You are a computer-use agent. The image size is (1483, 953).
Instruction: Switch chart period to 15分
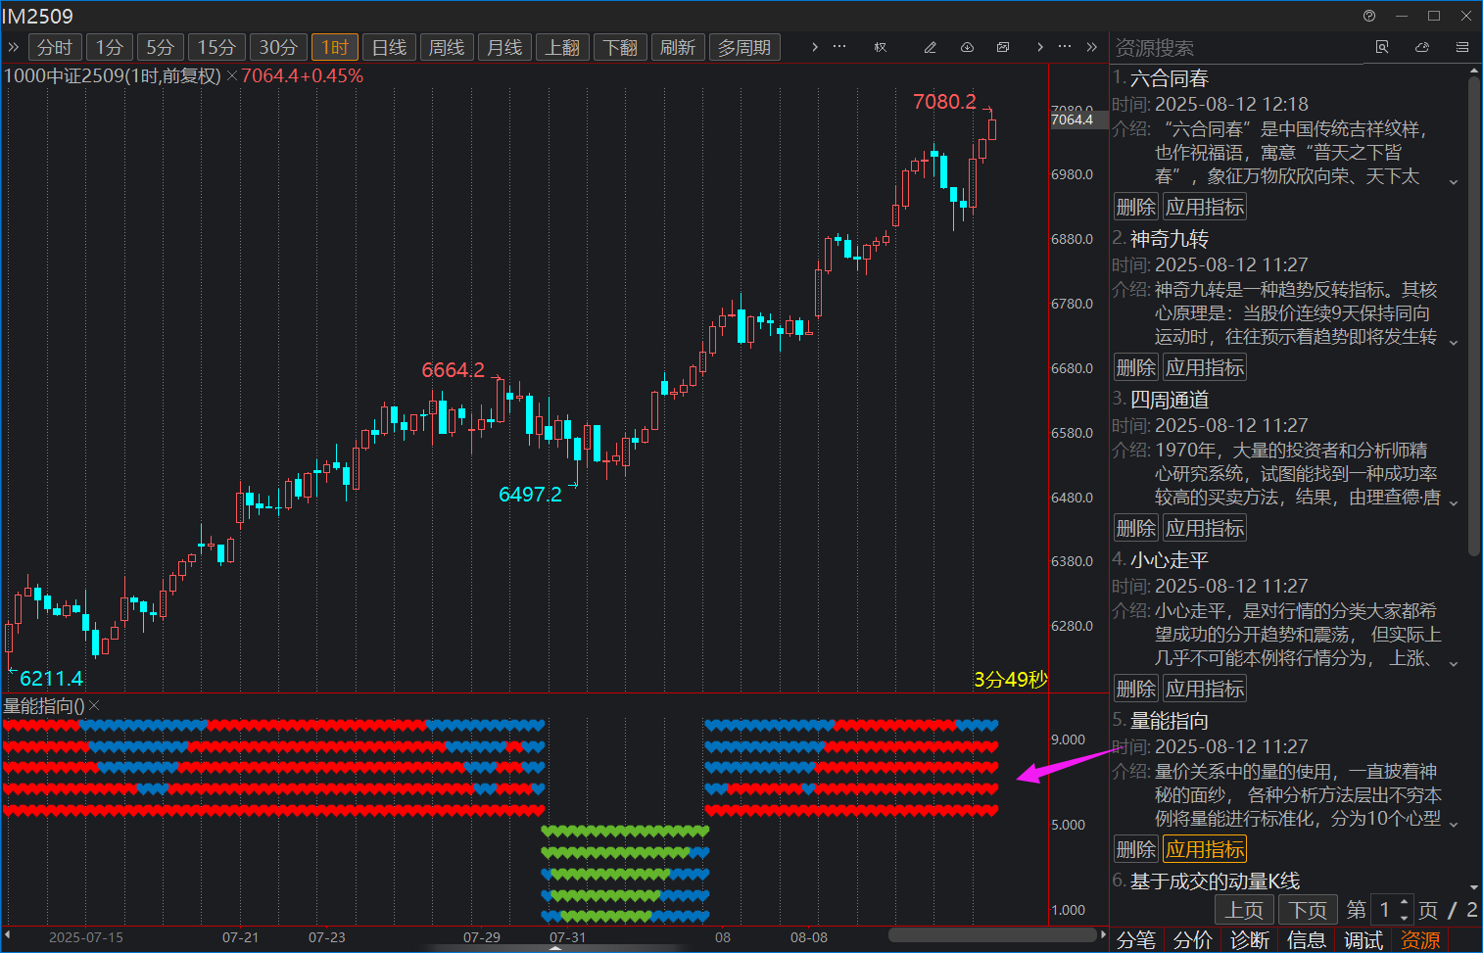216,47
